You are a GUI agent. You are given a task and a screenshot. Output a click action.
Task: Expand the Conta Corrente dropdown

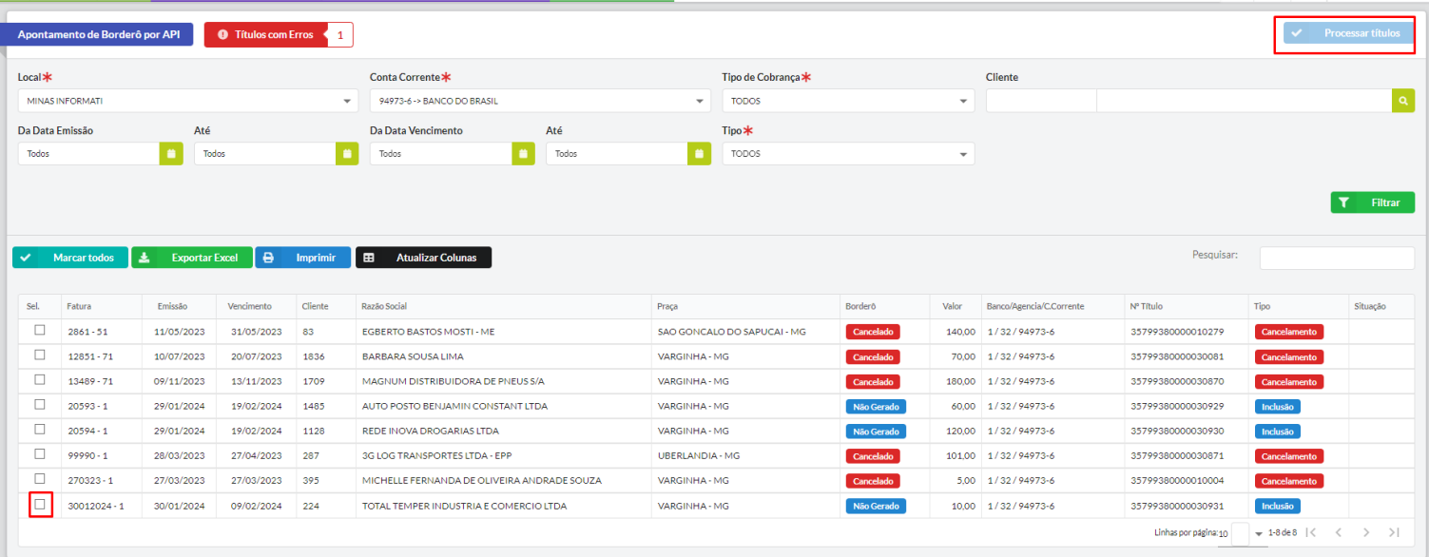(x=540, y=101)
